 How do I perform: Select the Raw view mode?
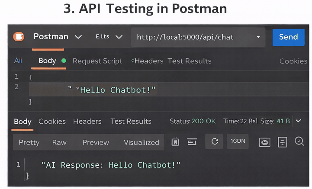[x=59, y=142]
